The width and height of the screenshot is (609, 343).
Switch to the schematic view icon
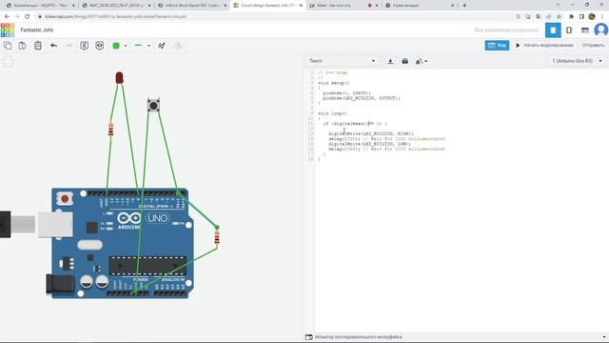tap(569, 30)
